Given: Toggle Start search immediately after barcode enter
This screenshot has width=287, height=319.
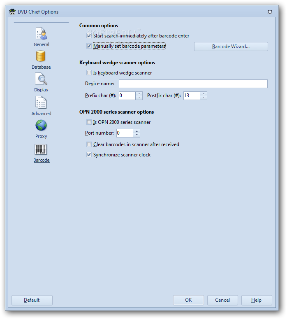Looking at the screenshot, I should point(89,35).
